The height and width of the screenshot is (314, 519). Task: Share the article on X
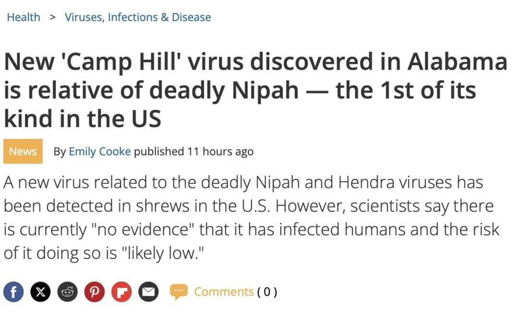[x=40, y=292]
